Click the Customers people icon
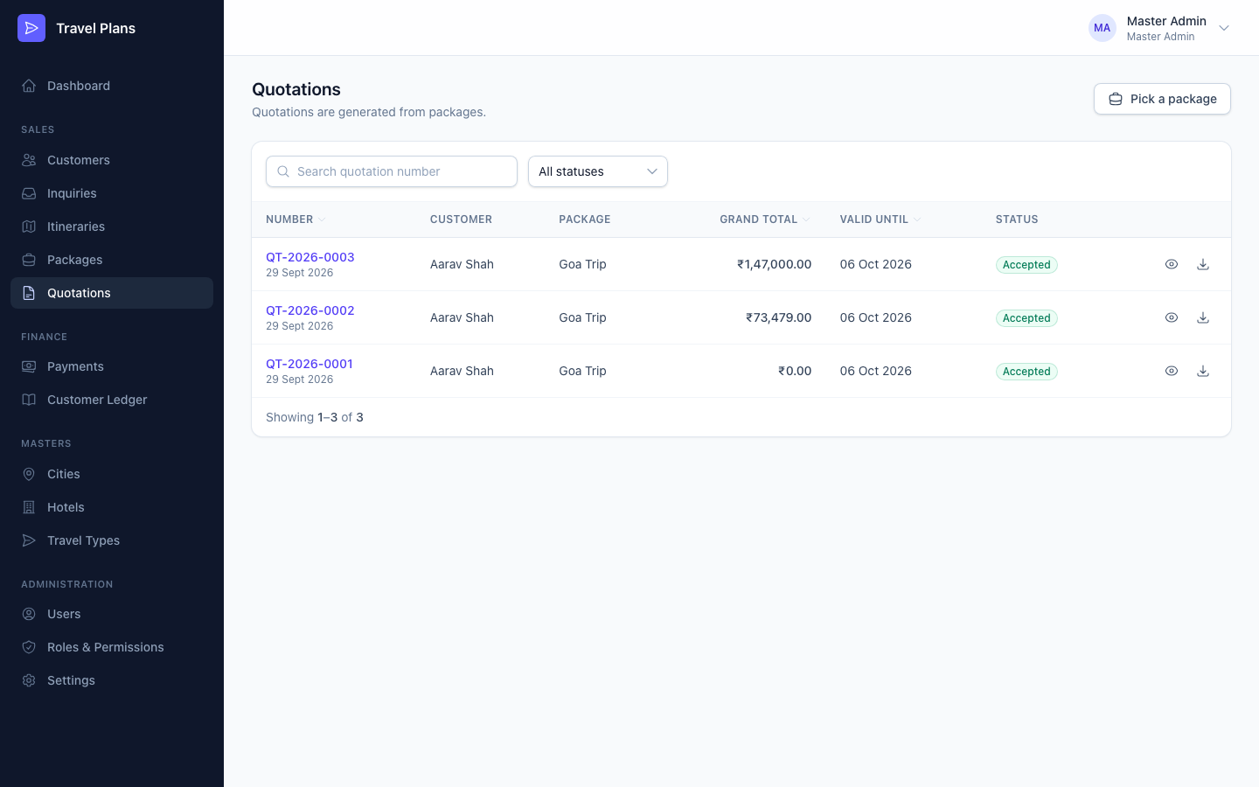This screenshot has width=1259, height=787. click(x=29, y=160)
